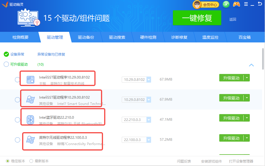The height and width of the screenshot is (166, 265).
Task: Open the hamburger main menu icon
Action: (246, 4)
